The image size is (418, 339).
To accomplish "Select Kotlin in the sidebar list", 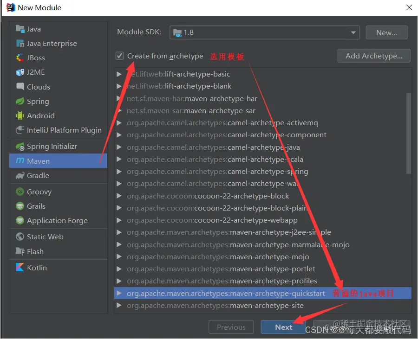I will 58,268.
